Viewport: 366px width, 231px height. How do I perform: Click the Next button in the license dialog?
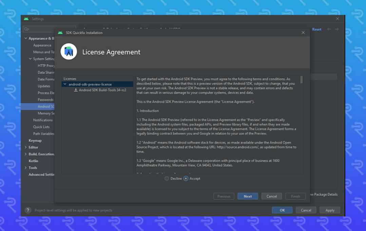pos(248,196)
